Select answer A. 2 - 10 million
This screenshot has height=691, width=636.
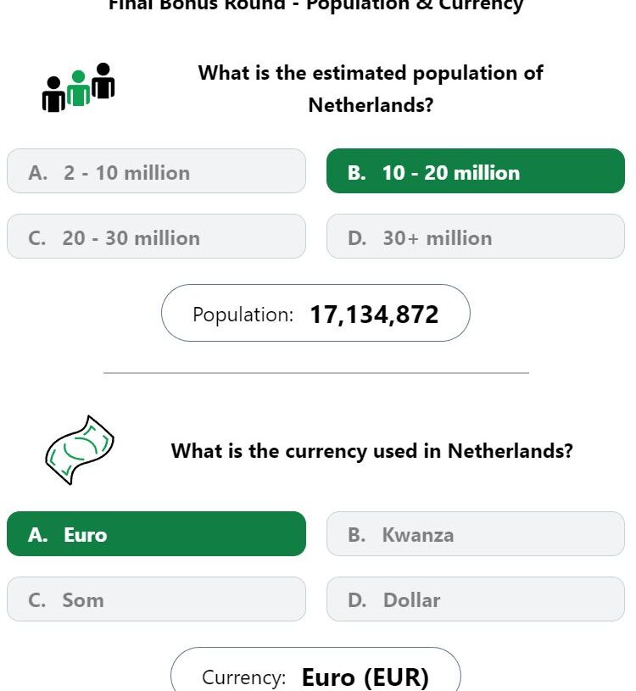click(x=157, y=171)
